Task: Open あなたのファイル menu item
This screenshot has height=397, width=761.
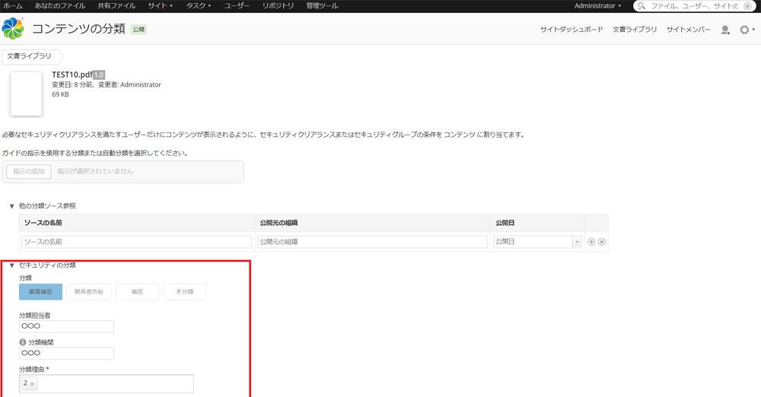Action: click(x=59, y=6)
